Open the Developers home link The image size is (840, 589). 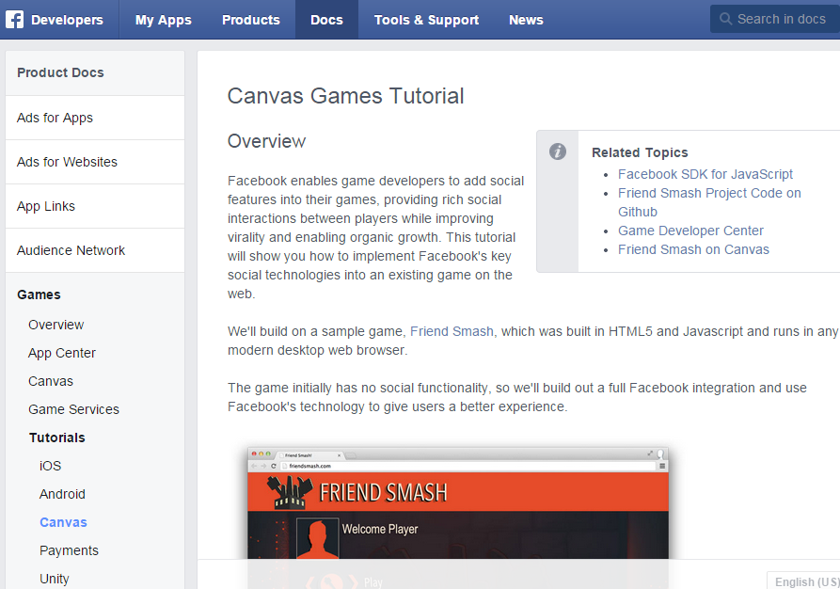(67, 20)
